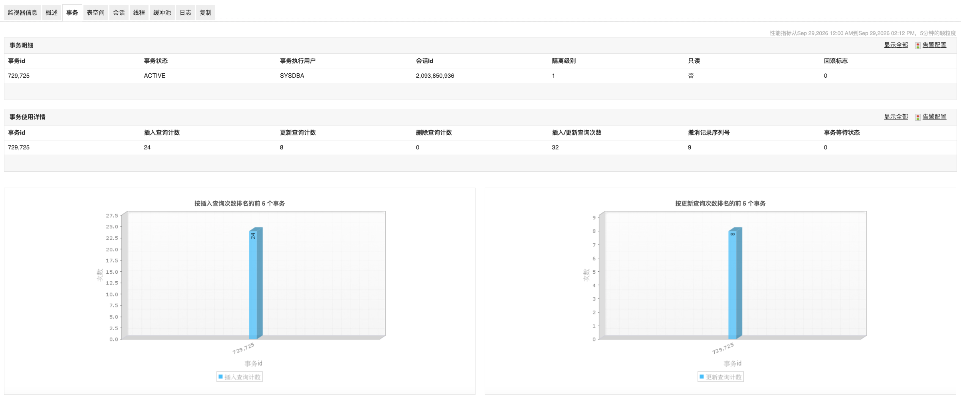Viewport: 961px width, 398px height.
Task: Click the 回滚标志 column header
Action: 836,61
